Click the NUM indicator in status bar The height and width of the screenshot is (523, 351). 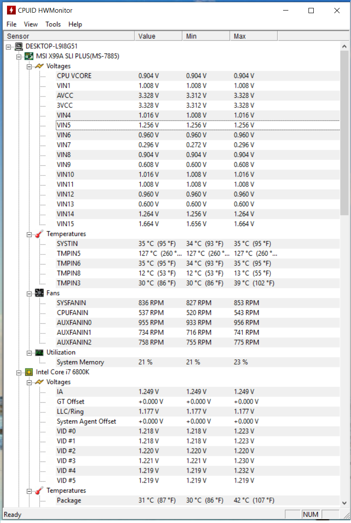pyautogui.click(x=310, y=514)
